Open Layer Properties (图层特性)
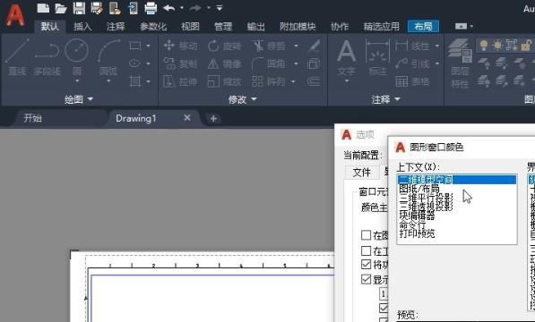This screenshot has height=322, width=535. pyautogui.click(x=460, y=63)
